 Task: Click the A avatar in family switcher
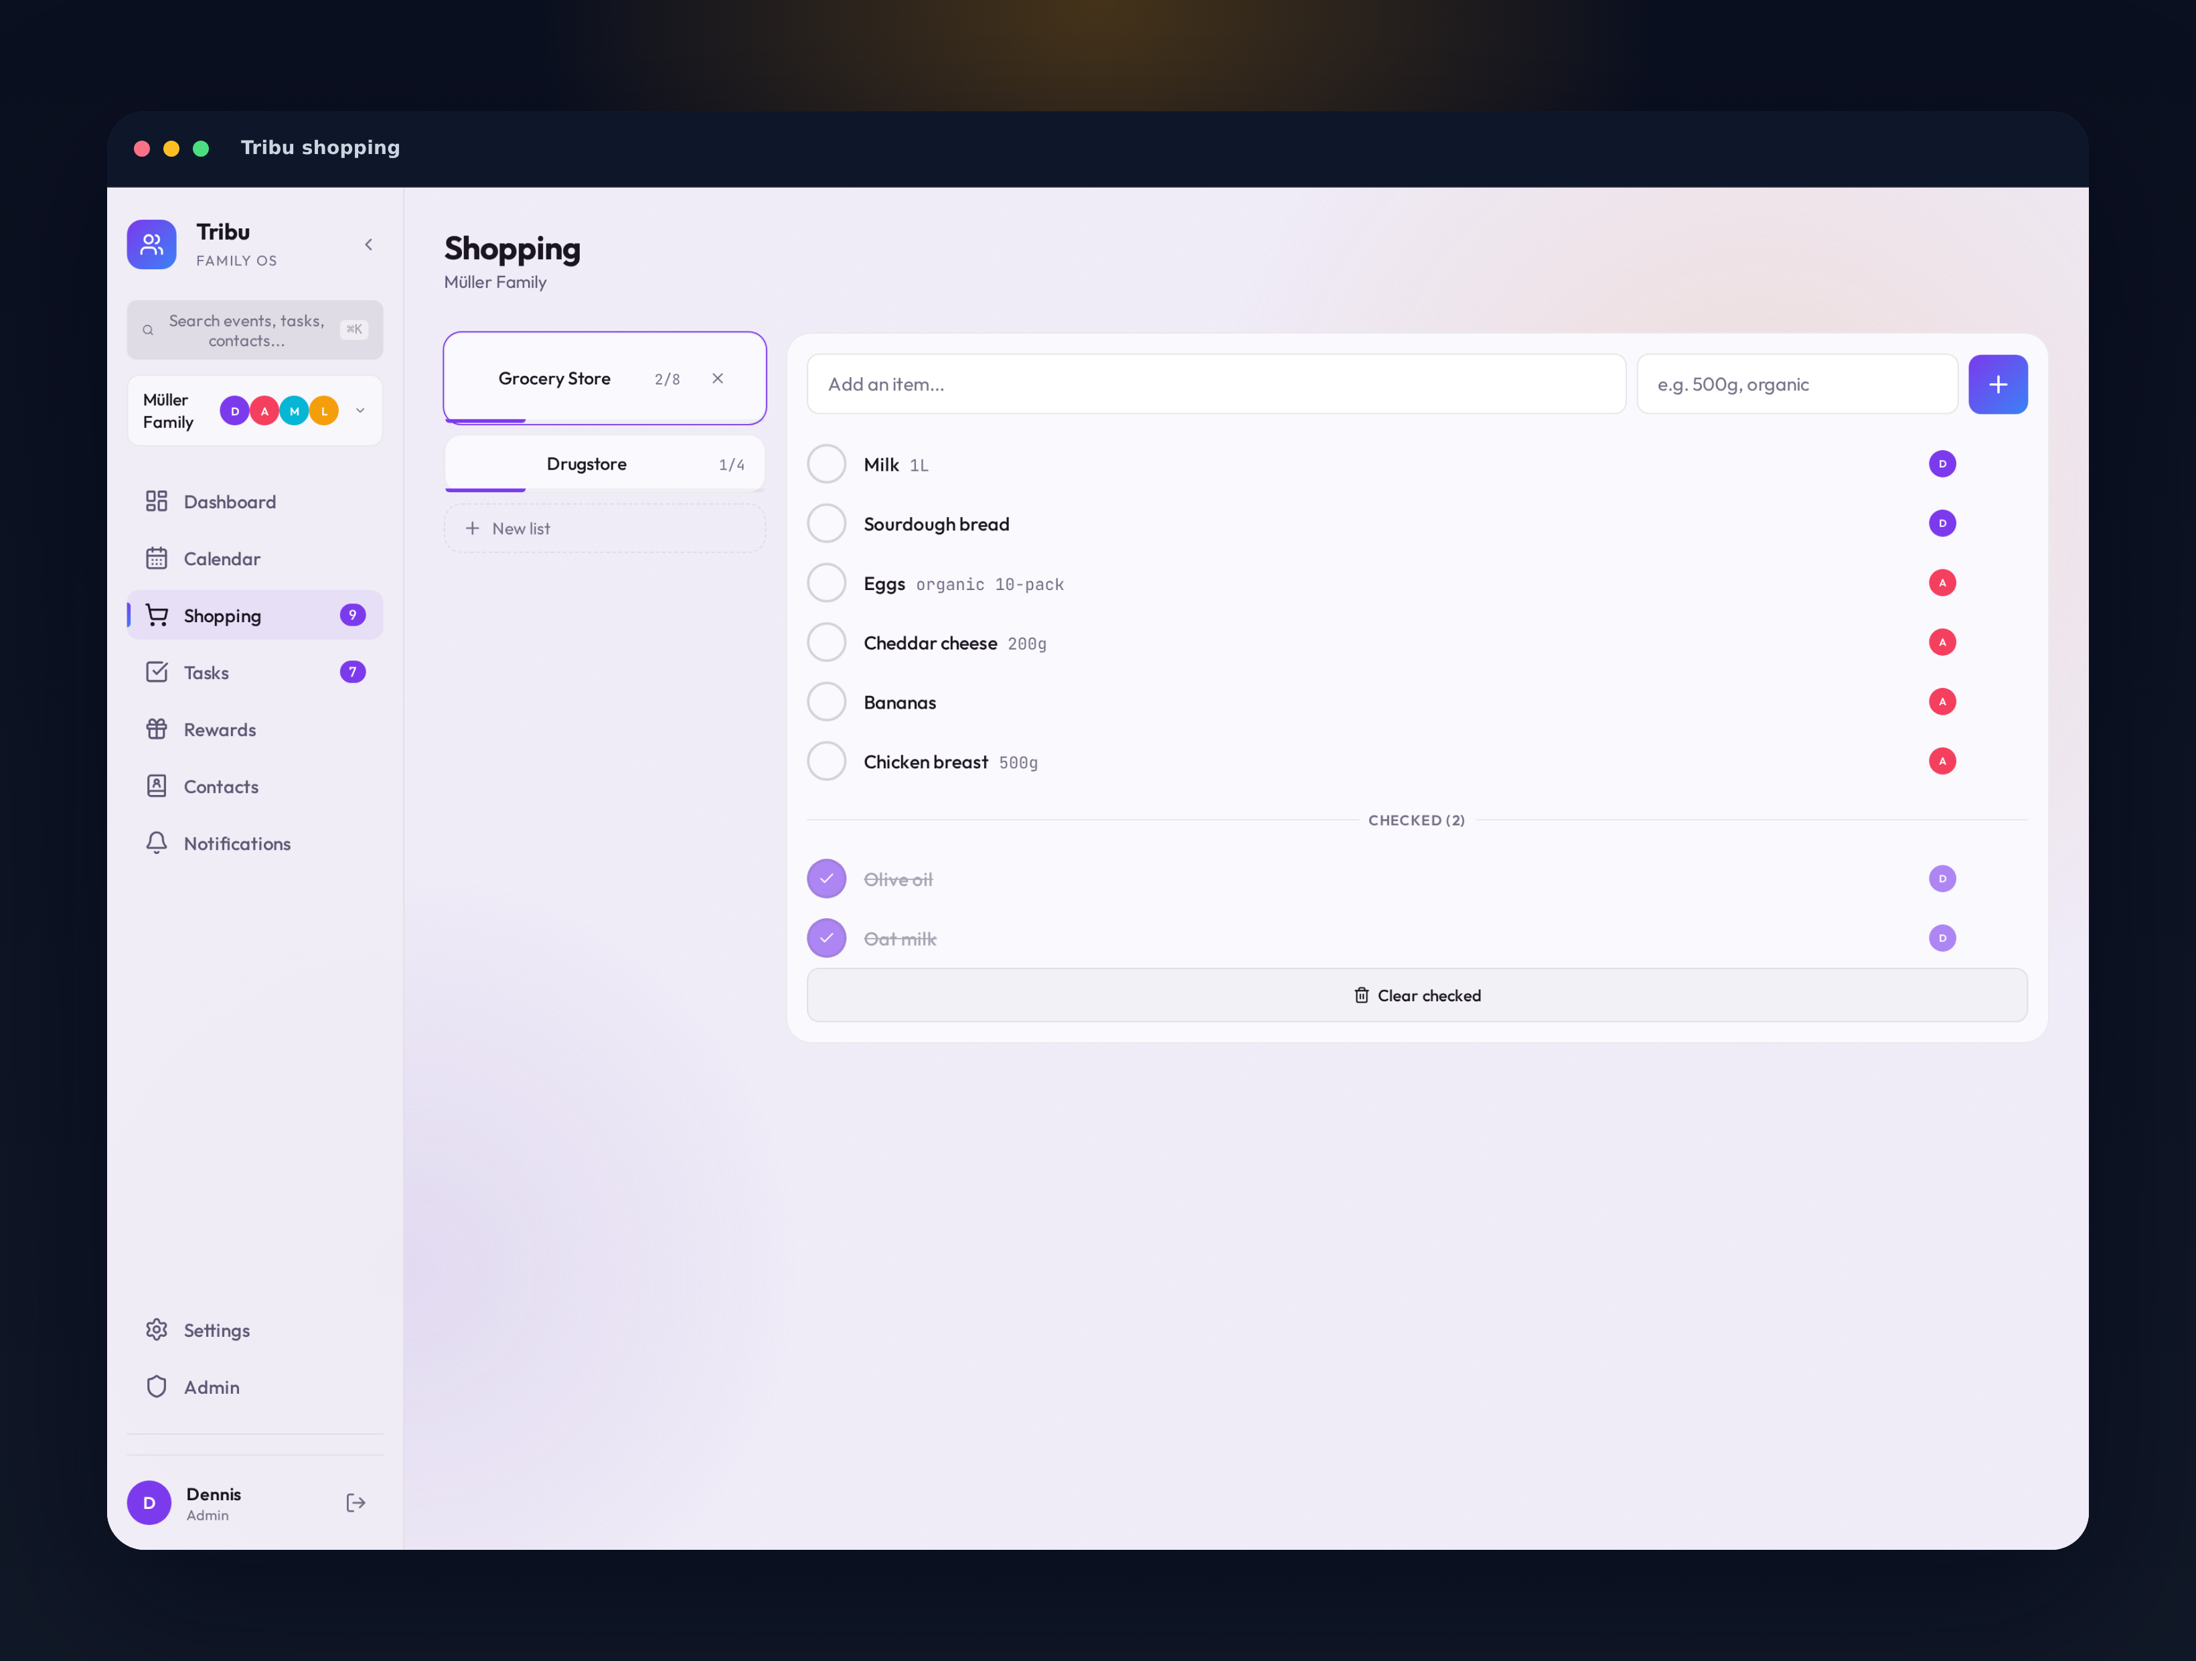264,411
